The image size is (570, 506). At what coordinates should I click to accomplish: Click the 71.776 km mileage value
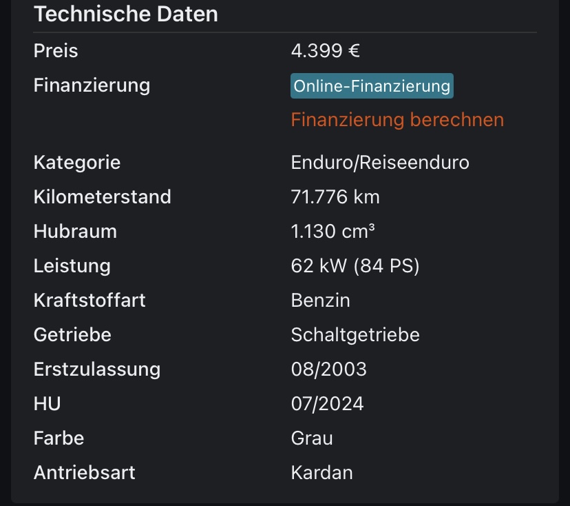[x=335, y=197]
